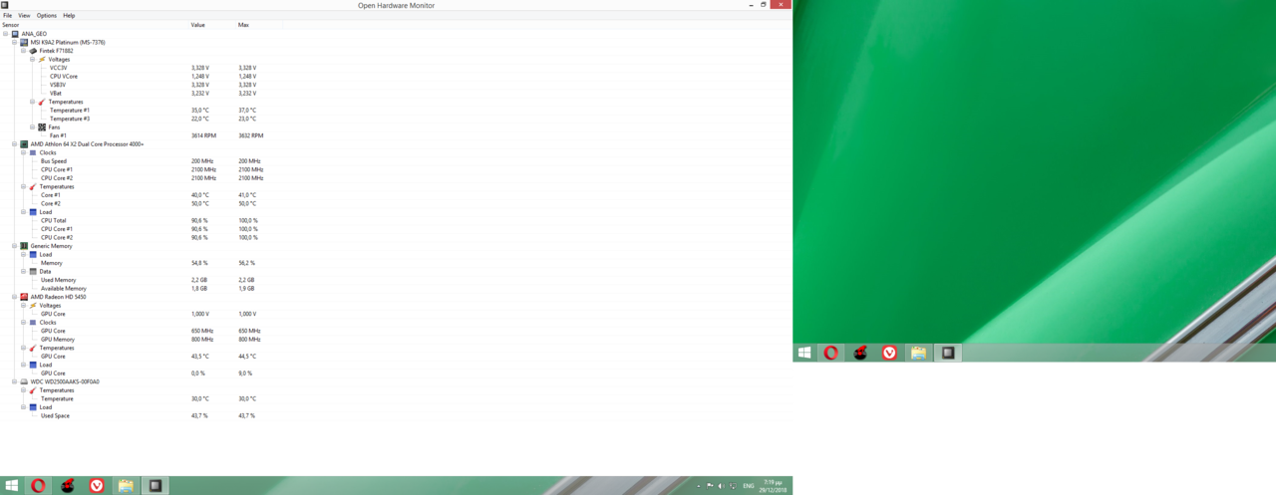This screenshot has width=1276, height=495.
Task: Click the Action Center flag tray icon
Action: 710,486
